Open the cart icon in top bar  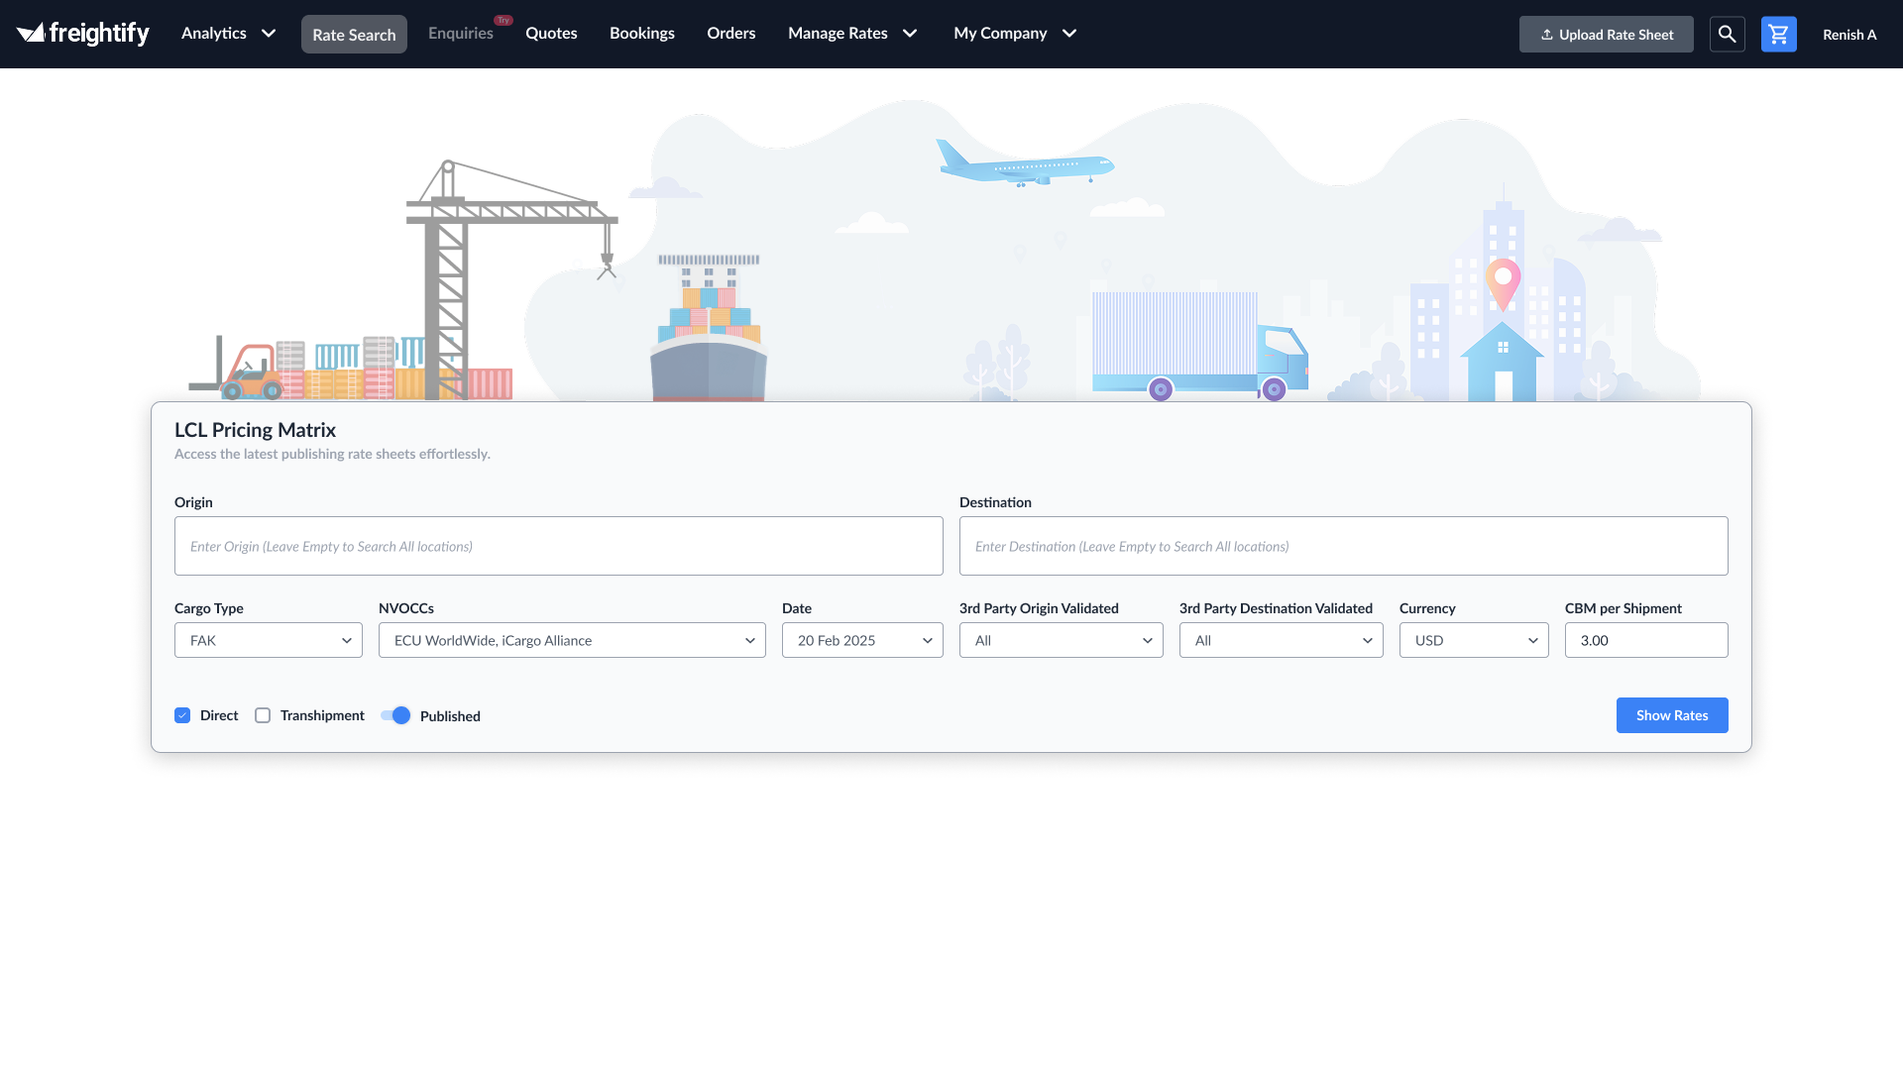(1778, 33)
